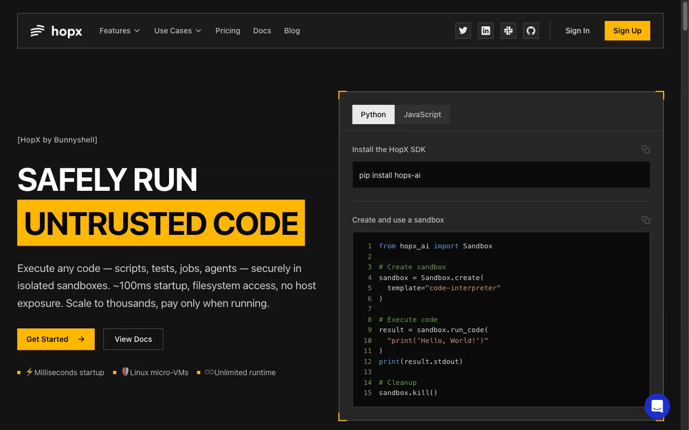Viewport: 689px width, 430px height.
Task: Click the Sign In link
Action: pos(578,31)
